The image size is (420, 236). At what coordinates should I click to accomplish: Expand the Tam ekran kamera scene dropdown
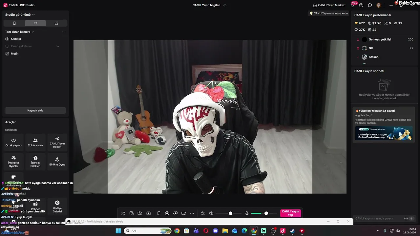coord(20,32)
